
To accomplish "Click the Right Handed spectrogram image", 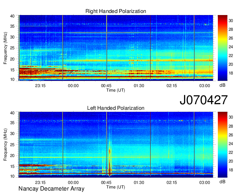I will 116,48.
